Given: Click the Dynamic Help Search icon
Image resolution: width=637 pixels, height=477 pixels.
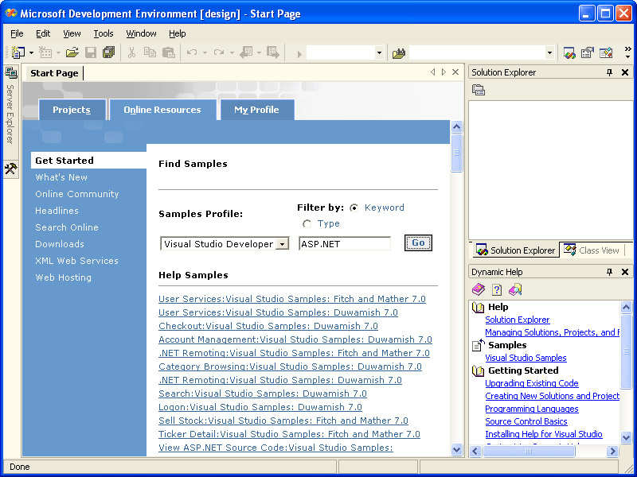Looking at the screenshot, I should (x=515, y=289).
